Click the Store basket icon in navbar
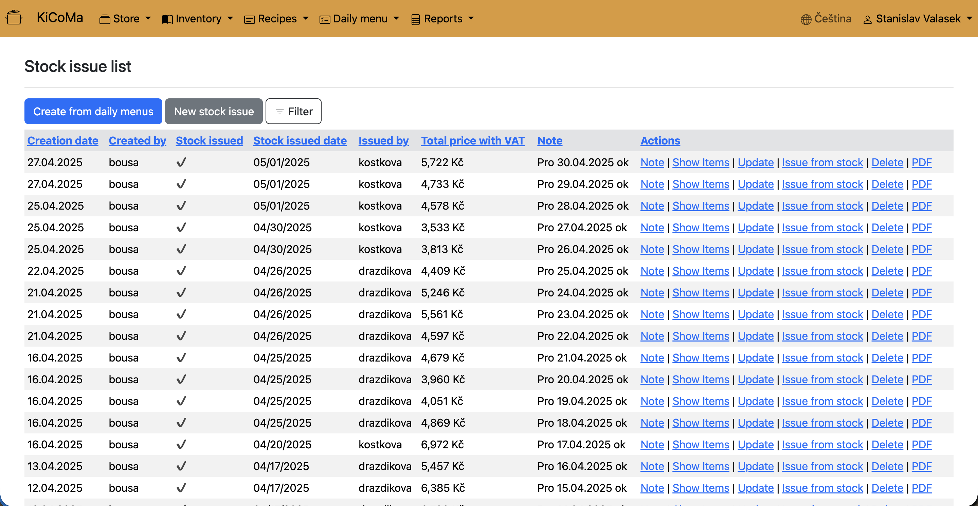The image size is (978, 506). coord(104,19)
